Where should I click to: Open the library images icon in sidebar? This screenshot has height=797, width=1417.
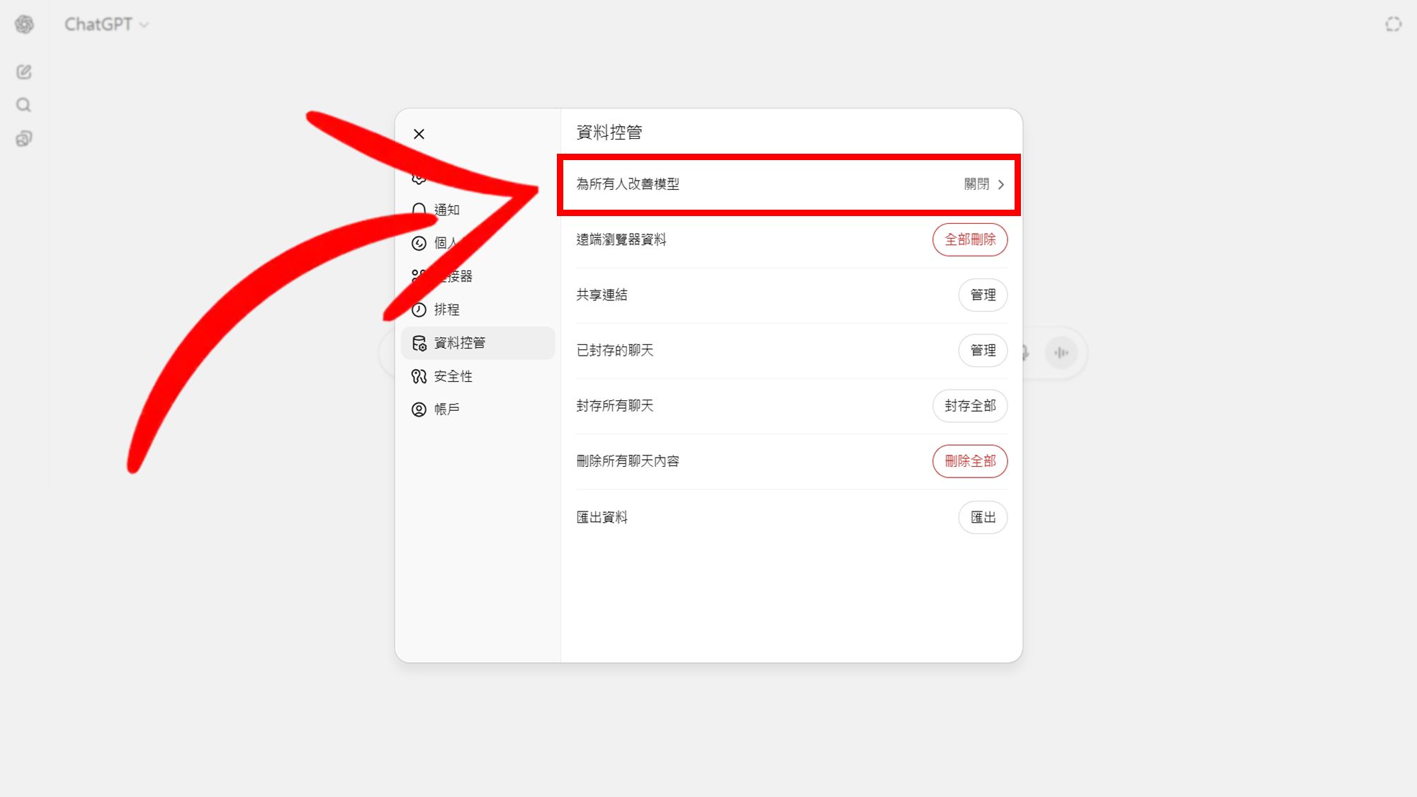pos(24,138)
